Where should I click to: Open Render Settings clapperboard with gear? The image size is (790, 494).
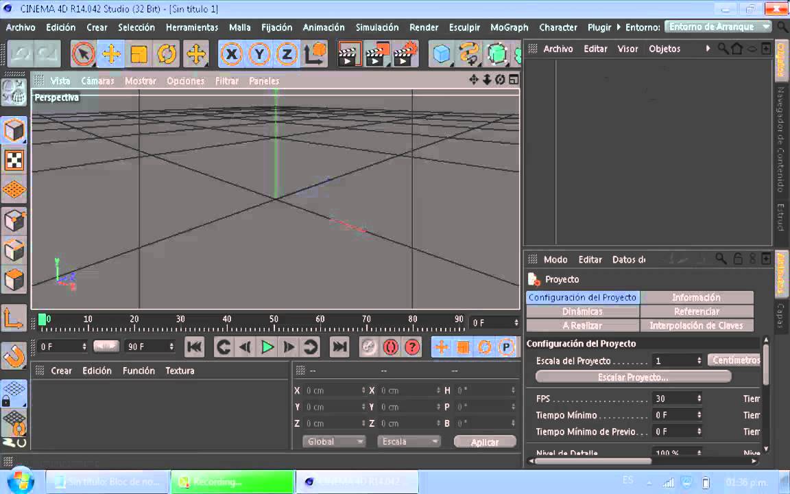[405, 54]
